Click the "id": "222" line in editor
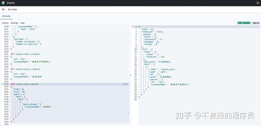The height and width of the screenshot is (126, 261). (20, 74)
